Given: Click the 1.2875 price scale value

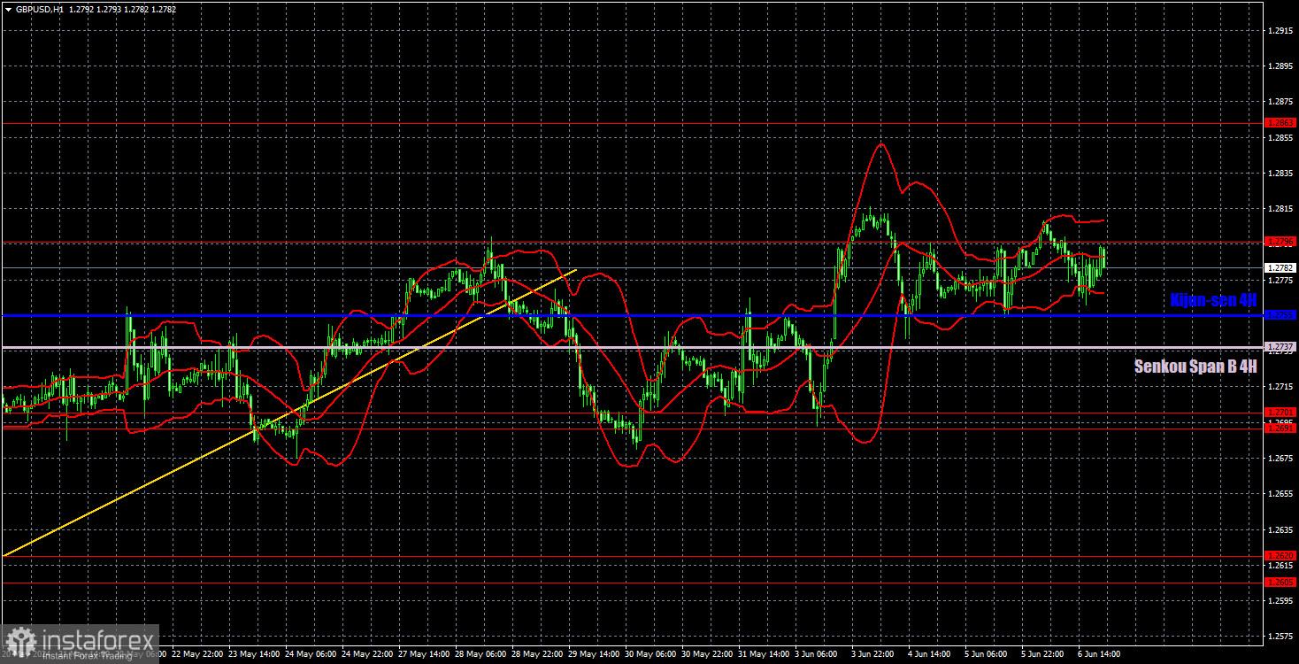Looking at the screenshot, I should tap(1280, 102).
